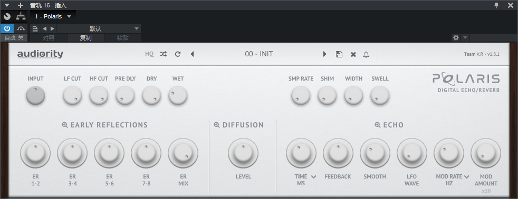Toggle the automation curve icon

[21, 28]
